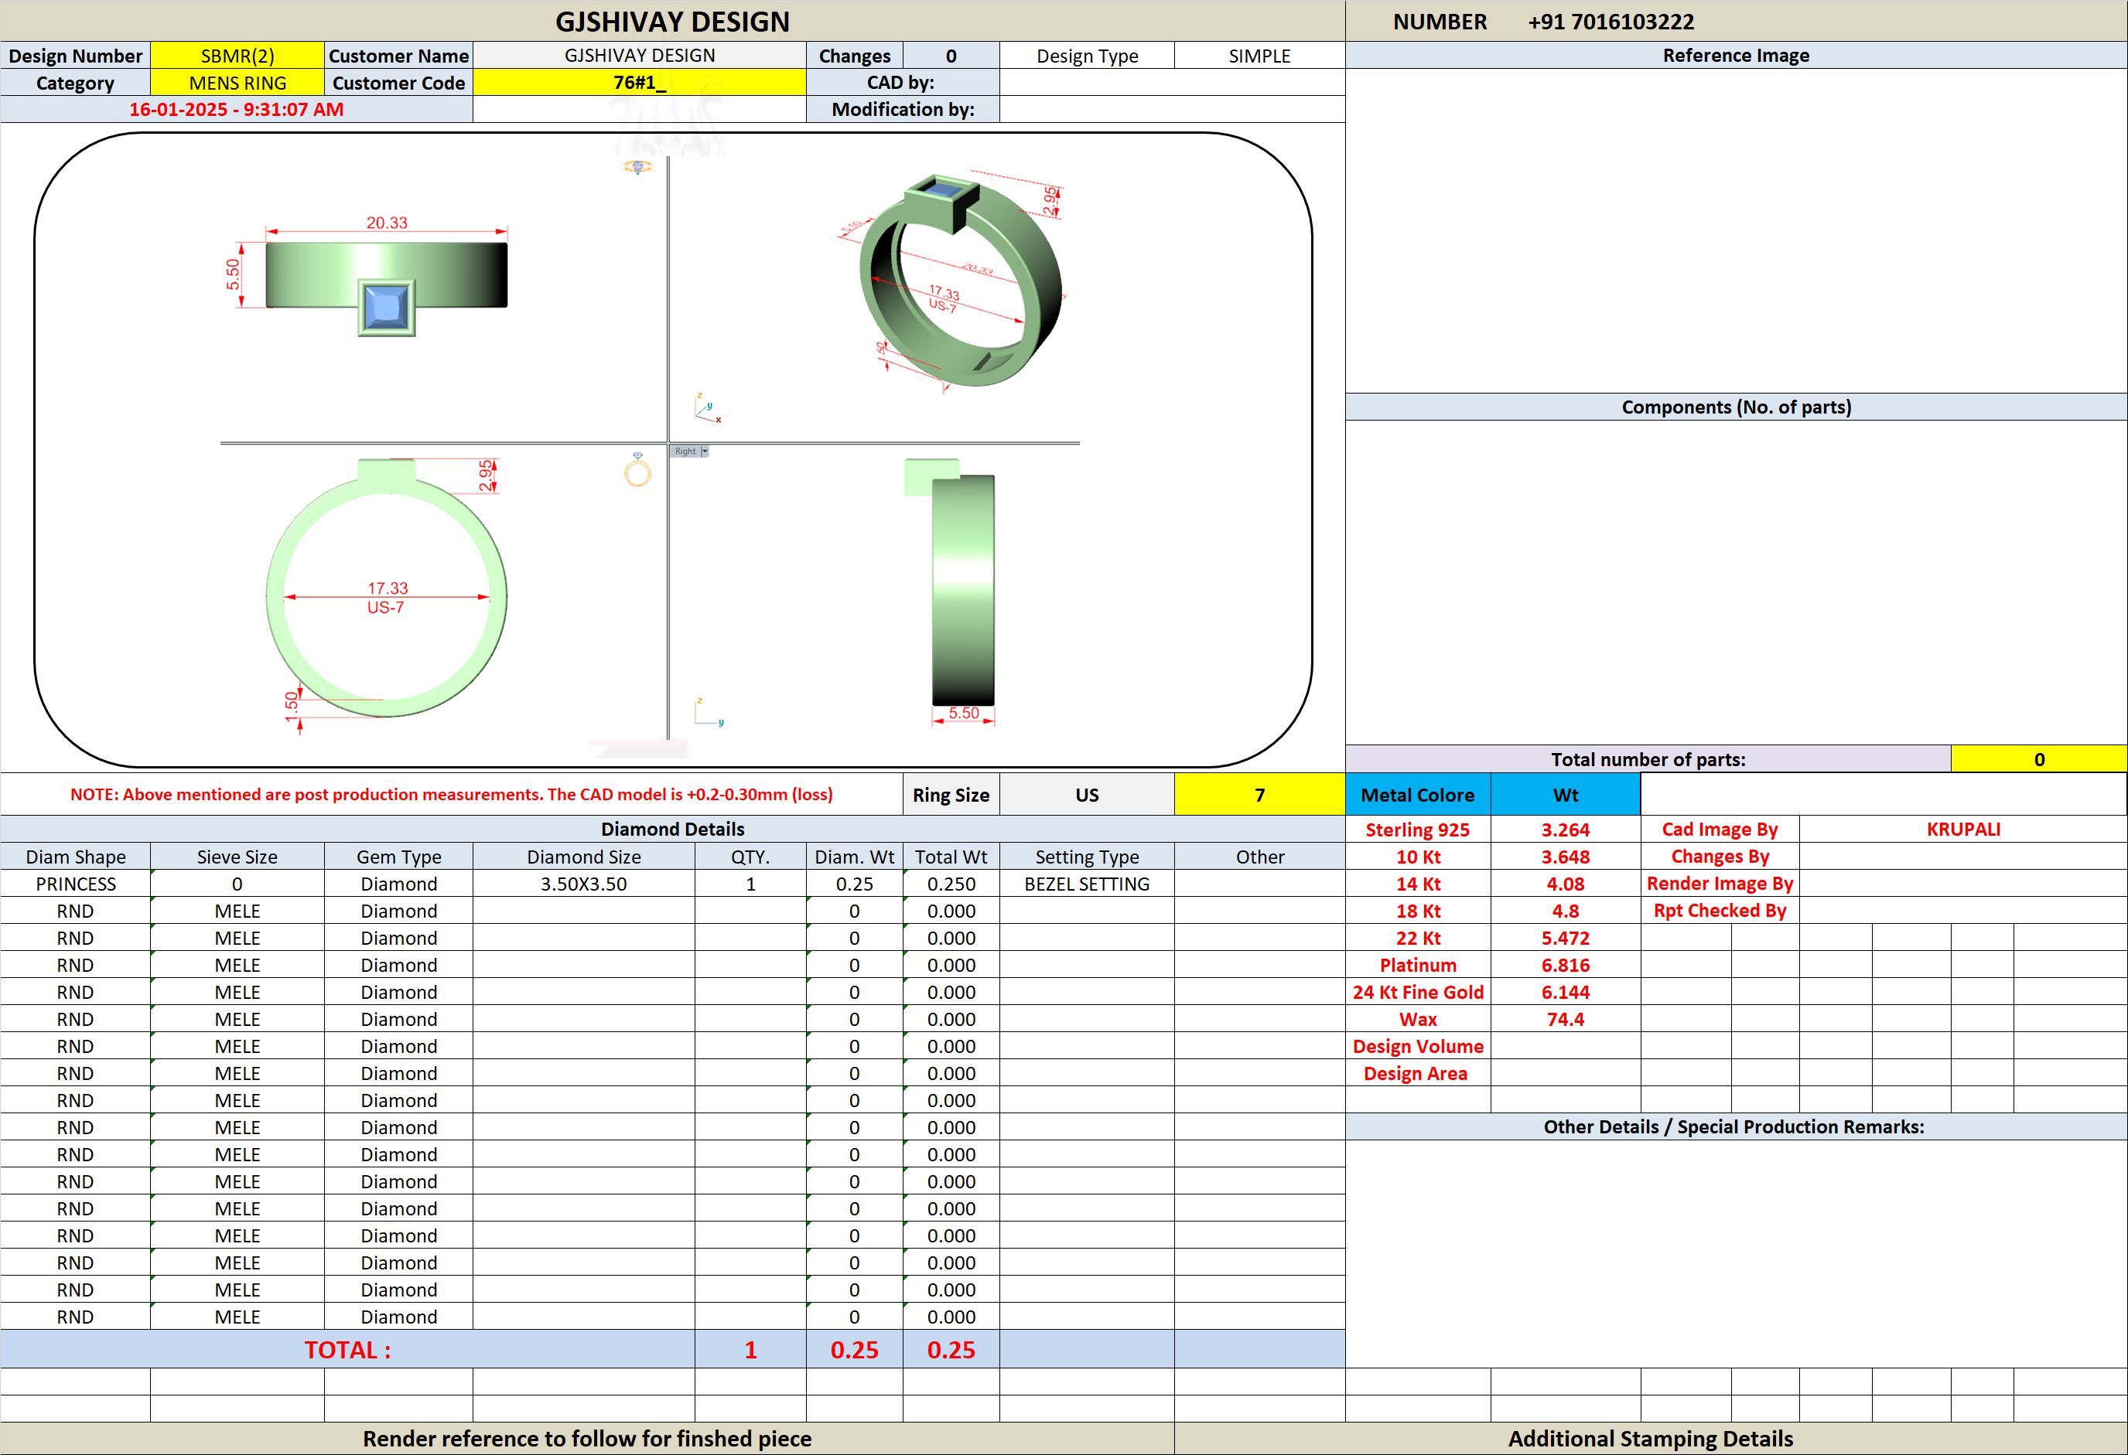The width and height of the screenshot is (2128, 1455).
Task: Click the Additional Stamping Details footer
Action: (1650, 1439)
